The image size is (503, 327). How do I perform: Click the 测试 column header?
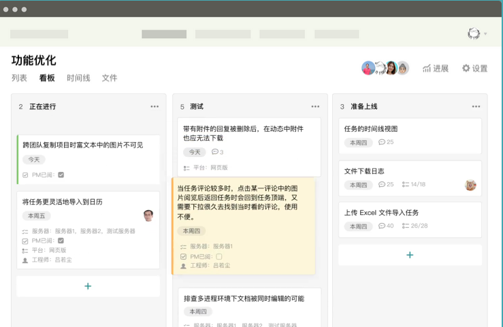tap(197, 106)
